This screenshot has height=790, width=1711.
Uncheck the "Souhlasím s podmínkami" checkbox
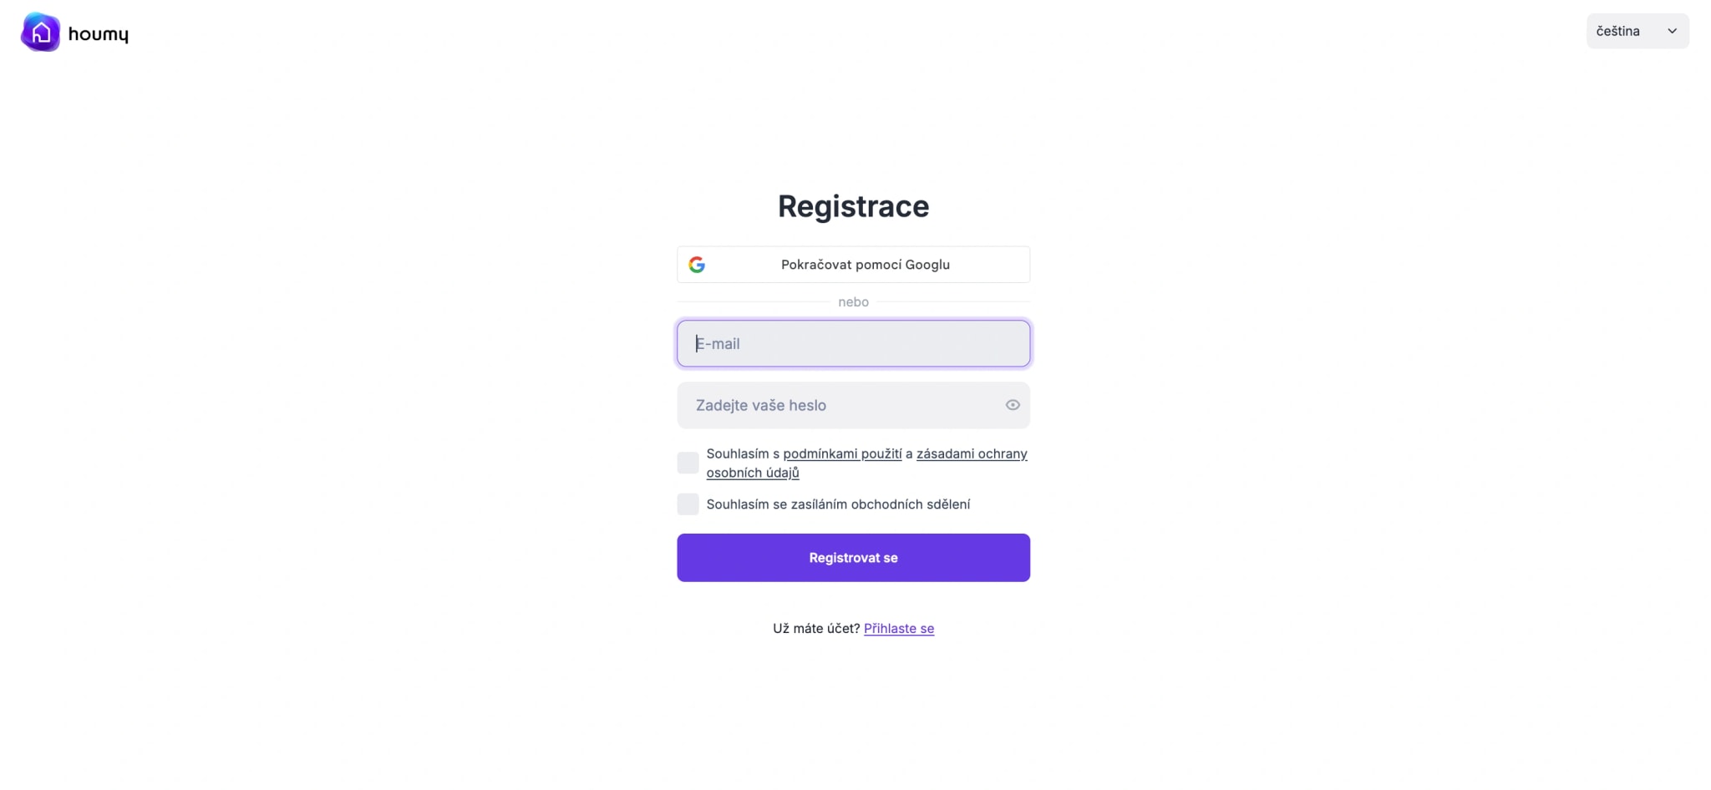[x=687, y=462]
